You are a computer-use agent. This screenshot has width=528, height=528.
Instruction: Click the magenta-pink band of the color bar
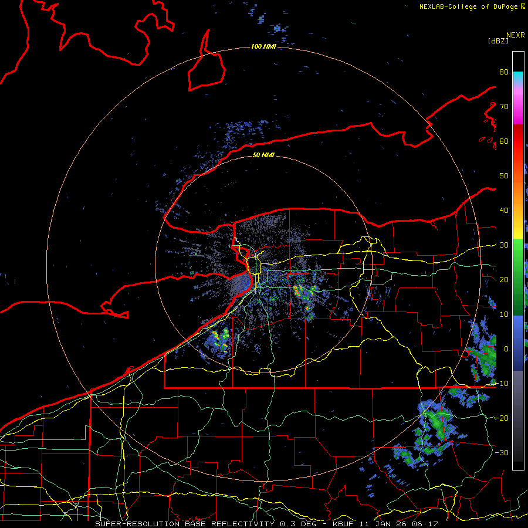point(518,104)
